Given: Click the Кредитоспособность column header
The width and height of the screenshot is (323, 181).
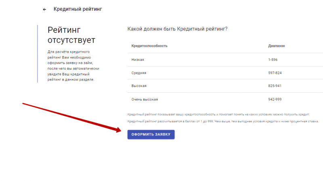Looking at the screenshot, I should 149,46.
